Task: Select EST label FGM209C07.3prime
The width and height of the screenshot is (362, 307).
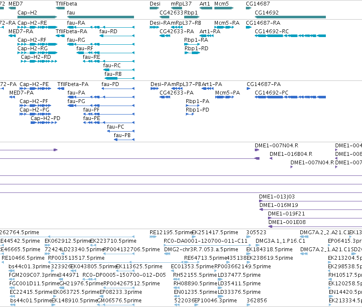Action: (34, 275)
